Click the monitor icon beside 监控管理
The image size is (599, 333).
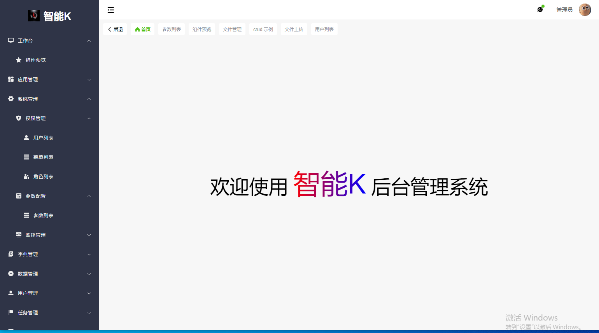click(x=18, y=235)
